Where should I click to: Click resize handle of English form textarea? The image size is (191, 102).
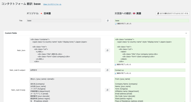tap(184, 62)
